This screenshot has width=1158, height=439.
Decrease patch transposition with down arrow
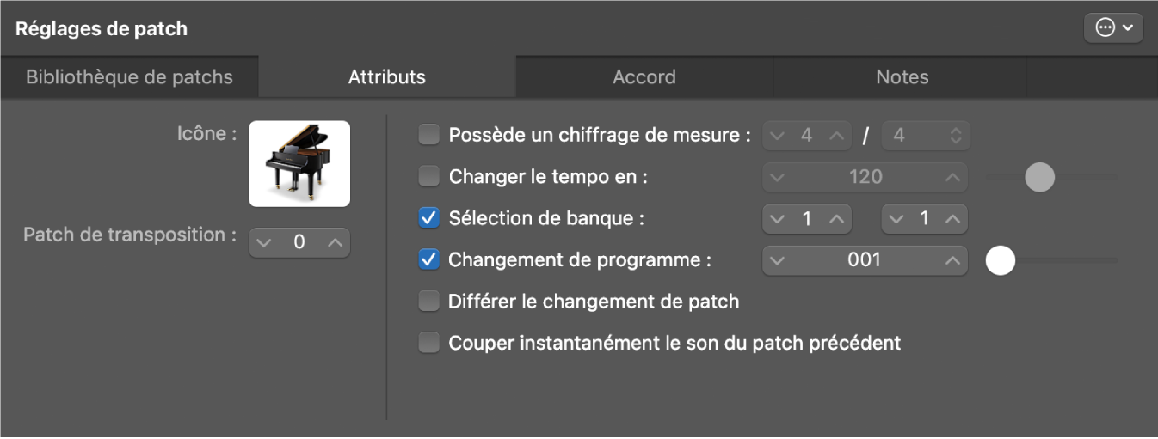[x=263, y=243]
